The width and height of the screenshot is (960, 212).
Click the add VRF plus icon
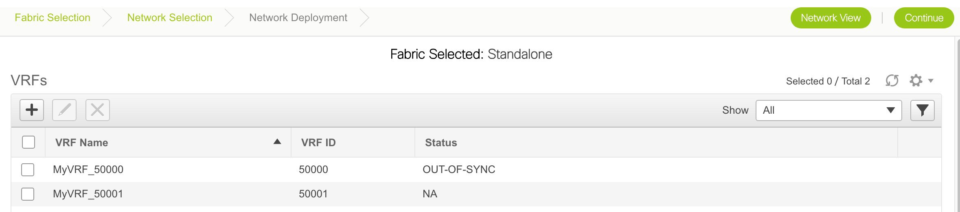coord(32,110)
